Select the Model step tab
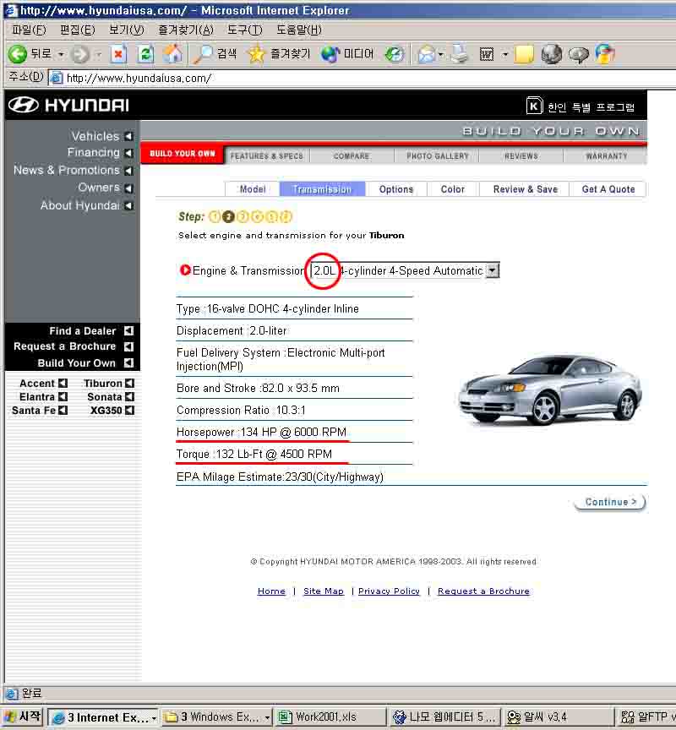Image resolution: width=676 pixels, height=730 pixels. click(x=253, y=189)
